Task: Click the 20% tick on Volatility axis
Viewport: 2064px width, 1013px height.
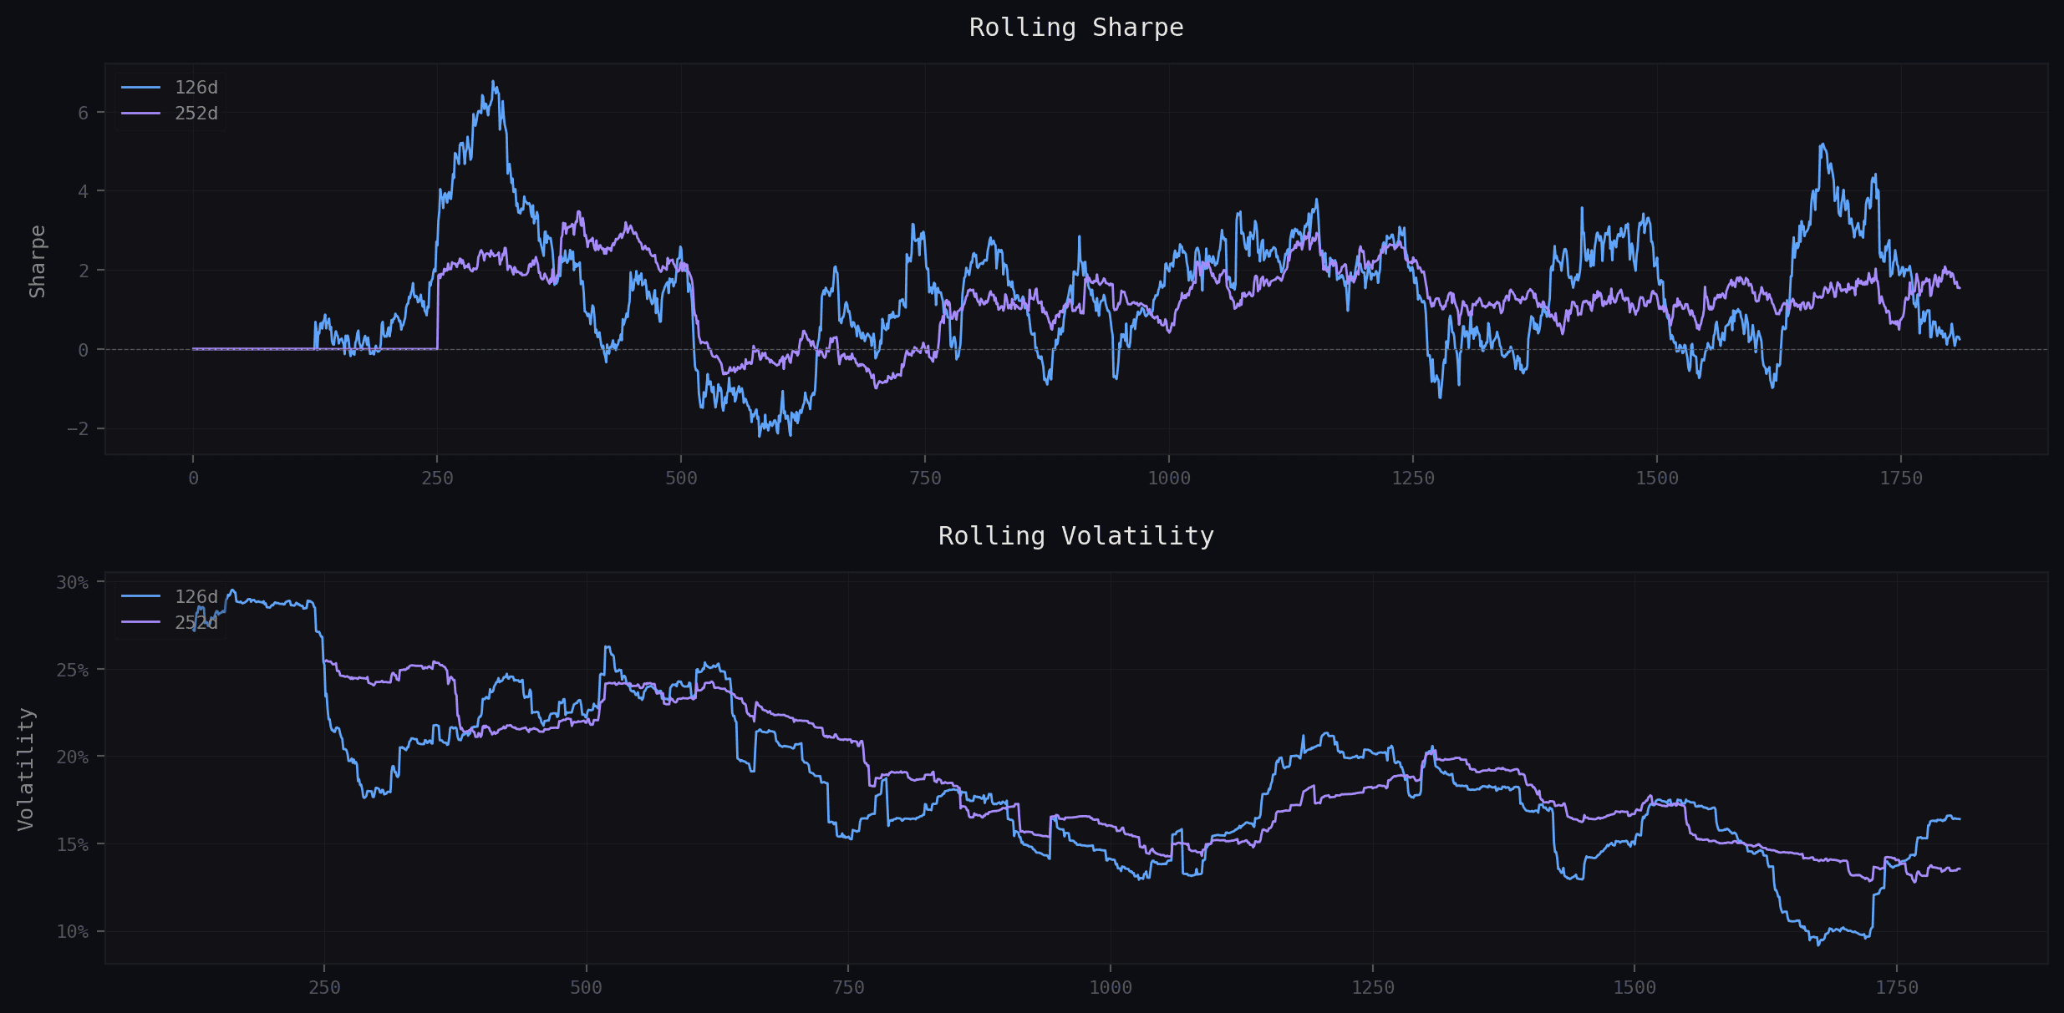Action: (73, 757)
